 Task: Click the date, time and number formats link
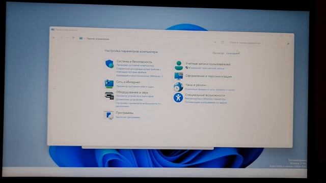[209, 89]
